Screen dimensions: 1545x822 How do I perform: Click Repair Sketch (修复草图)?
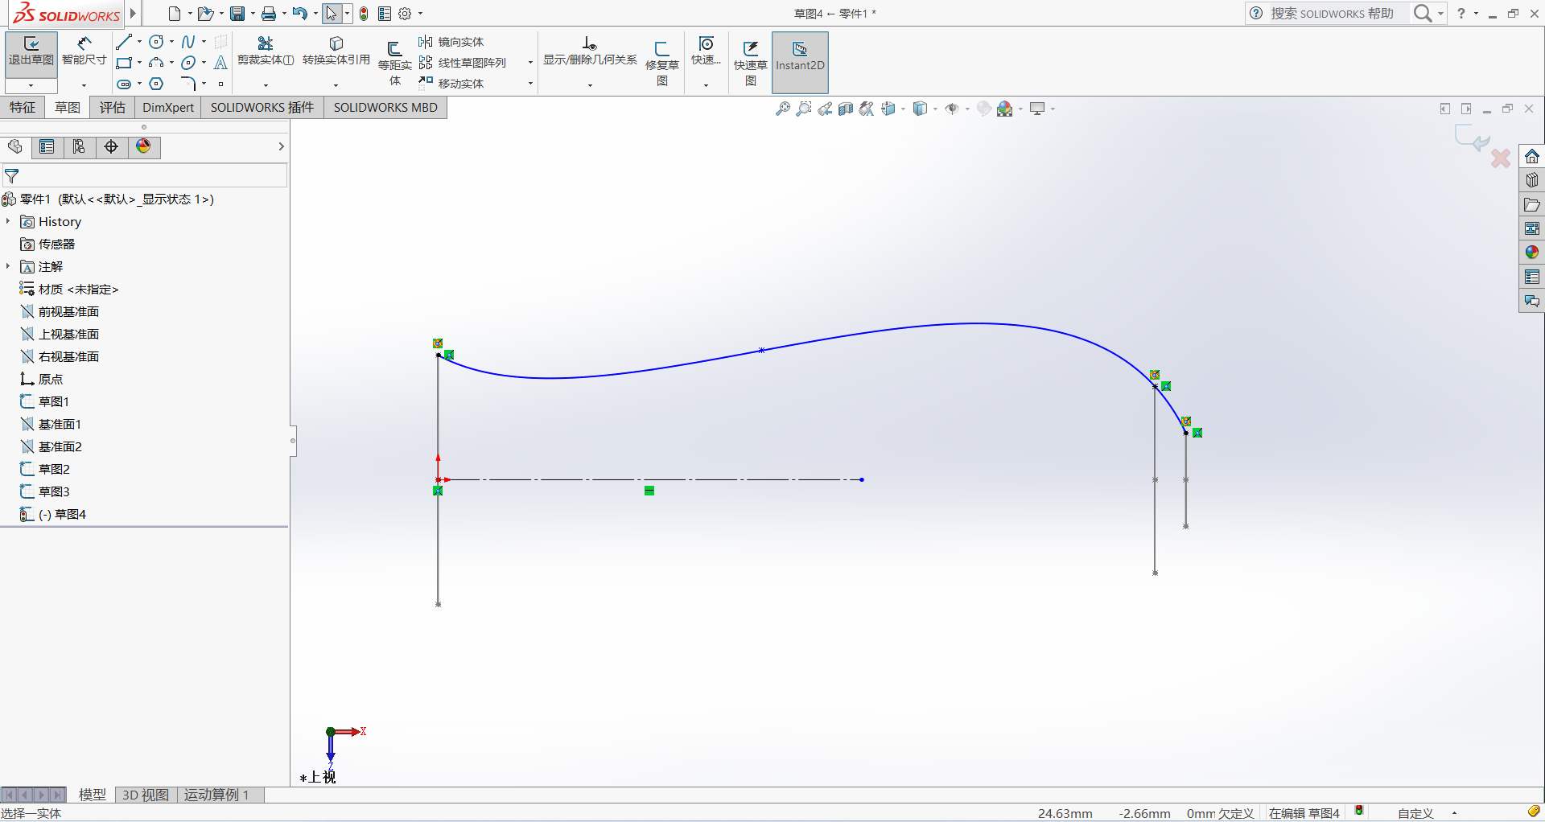(x=661, y=63)
